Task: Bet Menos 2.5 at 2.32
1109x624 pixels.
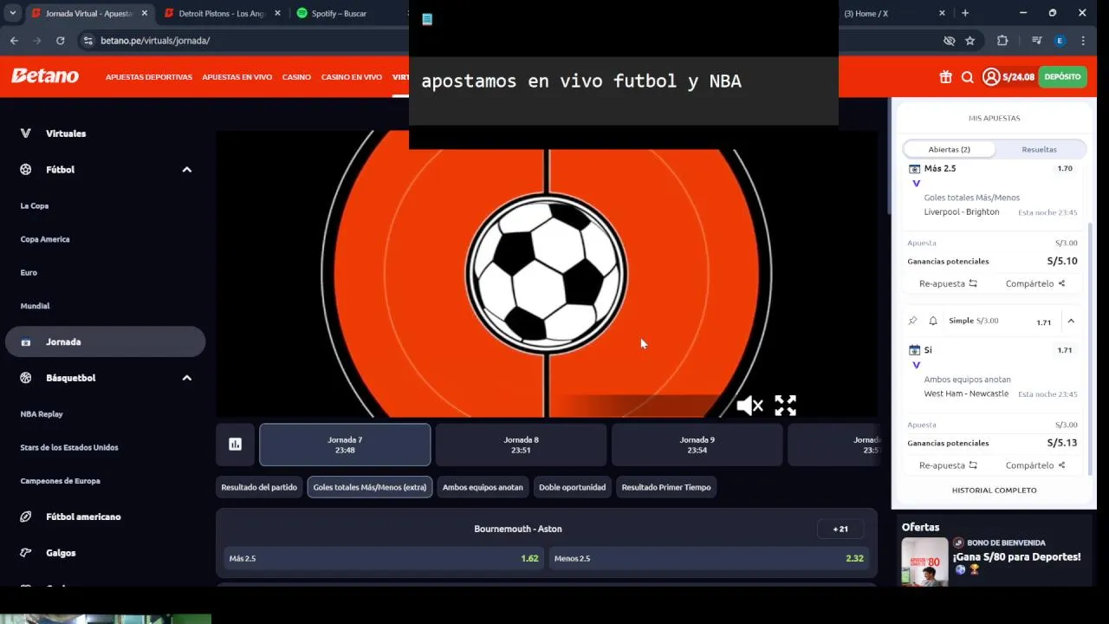Action: tap(709, 558)
